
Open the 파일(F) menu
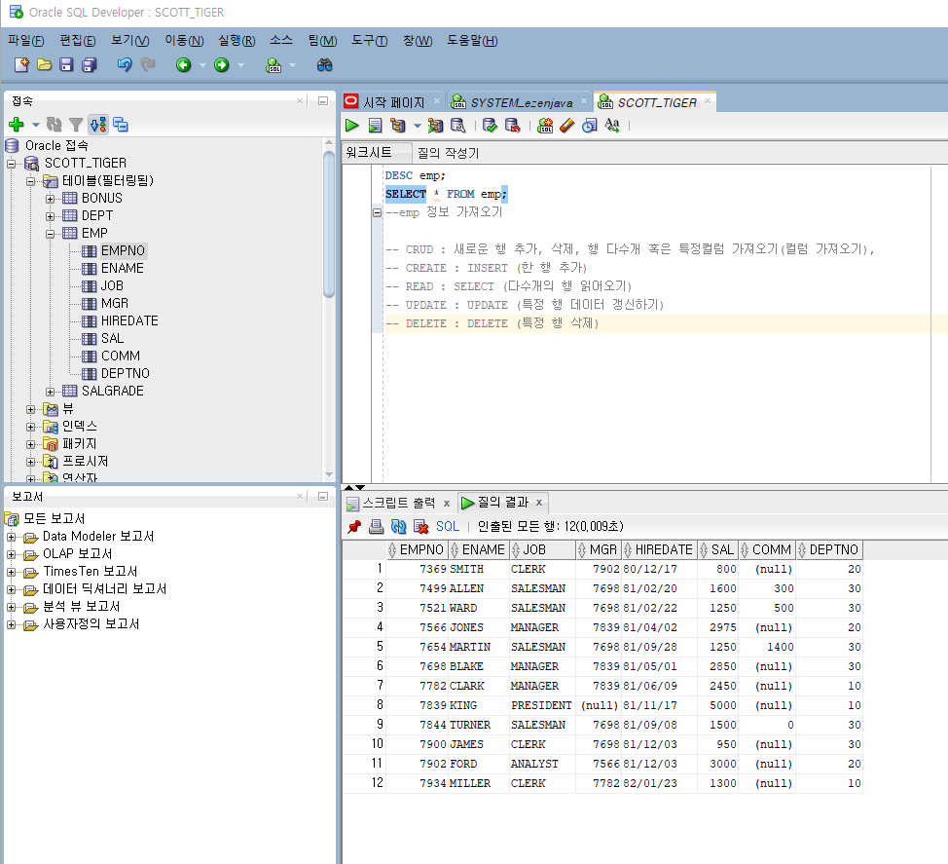[x=25, y=41]
